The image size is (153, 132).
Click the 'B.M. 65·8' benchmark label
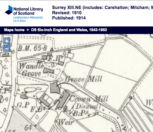click(x=33, y=48)
